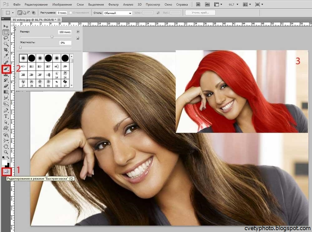Select the Crop tool
312x232 pixels.
6,50
